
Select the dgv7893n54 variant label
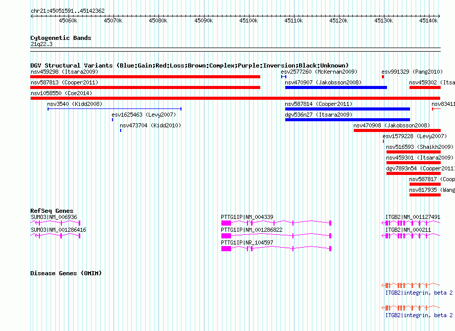point(420,168)
